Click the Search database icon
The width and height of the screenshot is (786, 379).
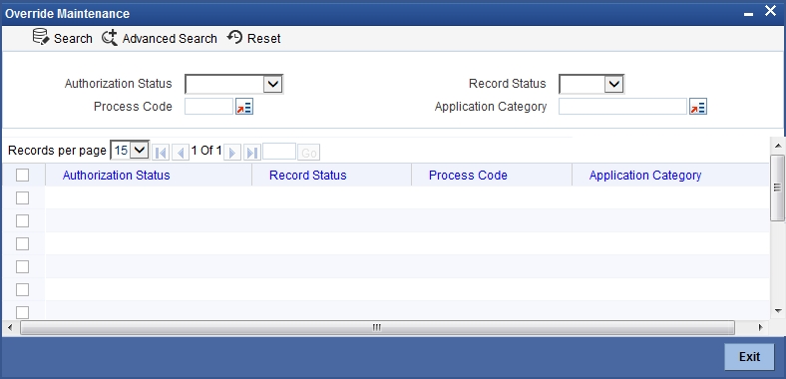click(x=40, y=37)
